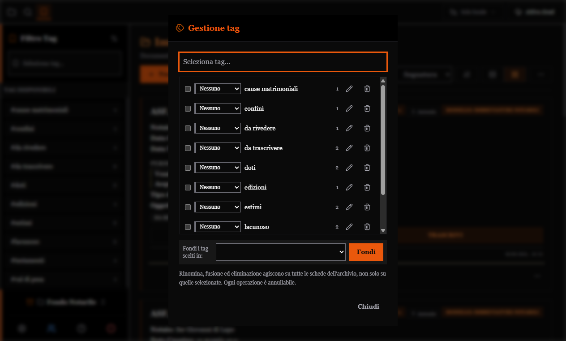Open the Fondi i tag scelti in dropdown
Screen dimensions: 566x341
click(281, 252)
